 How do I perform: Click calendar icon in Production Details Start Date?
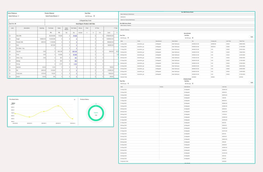(128, 84)
